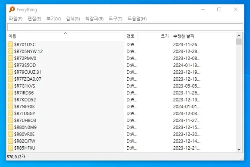Select the $R73S5OD file name

pyautogui.click(x=25, y=65)
